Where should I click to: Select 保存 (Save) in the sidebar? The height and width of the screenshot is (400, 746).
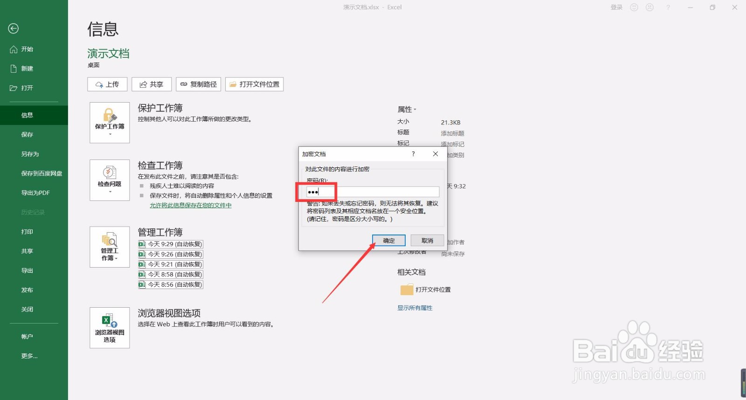[34, 134]
